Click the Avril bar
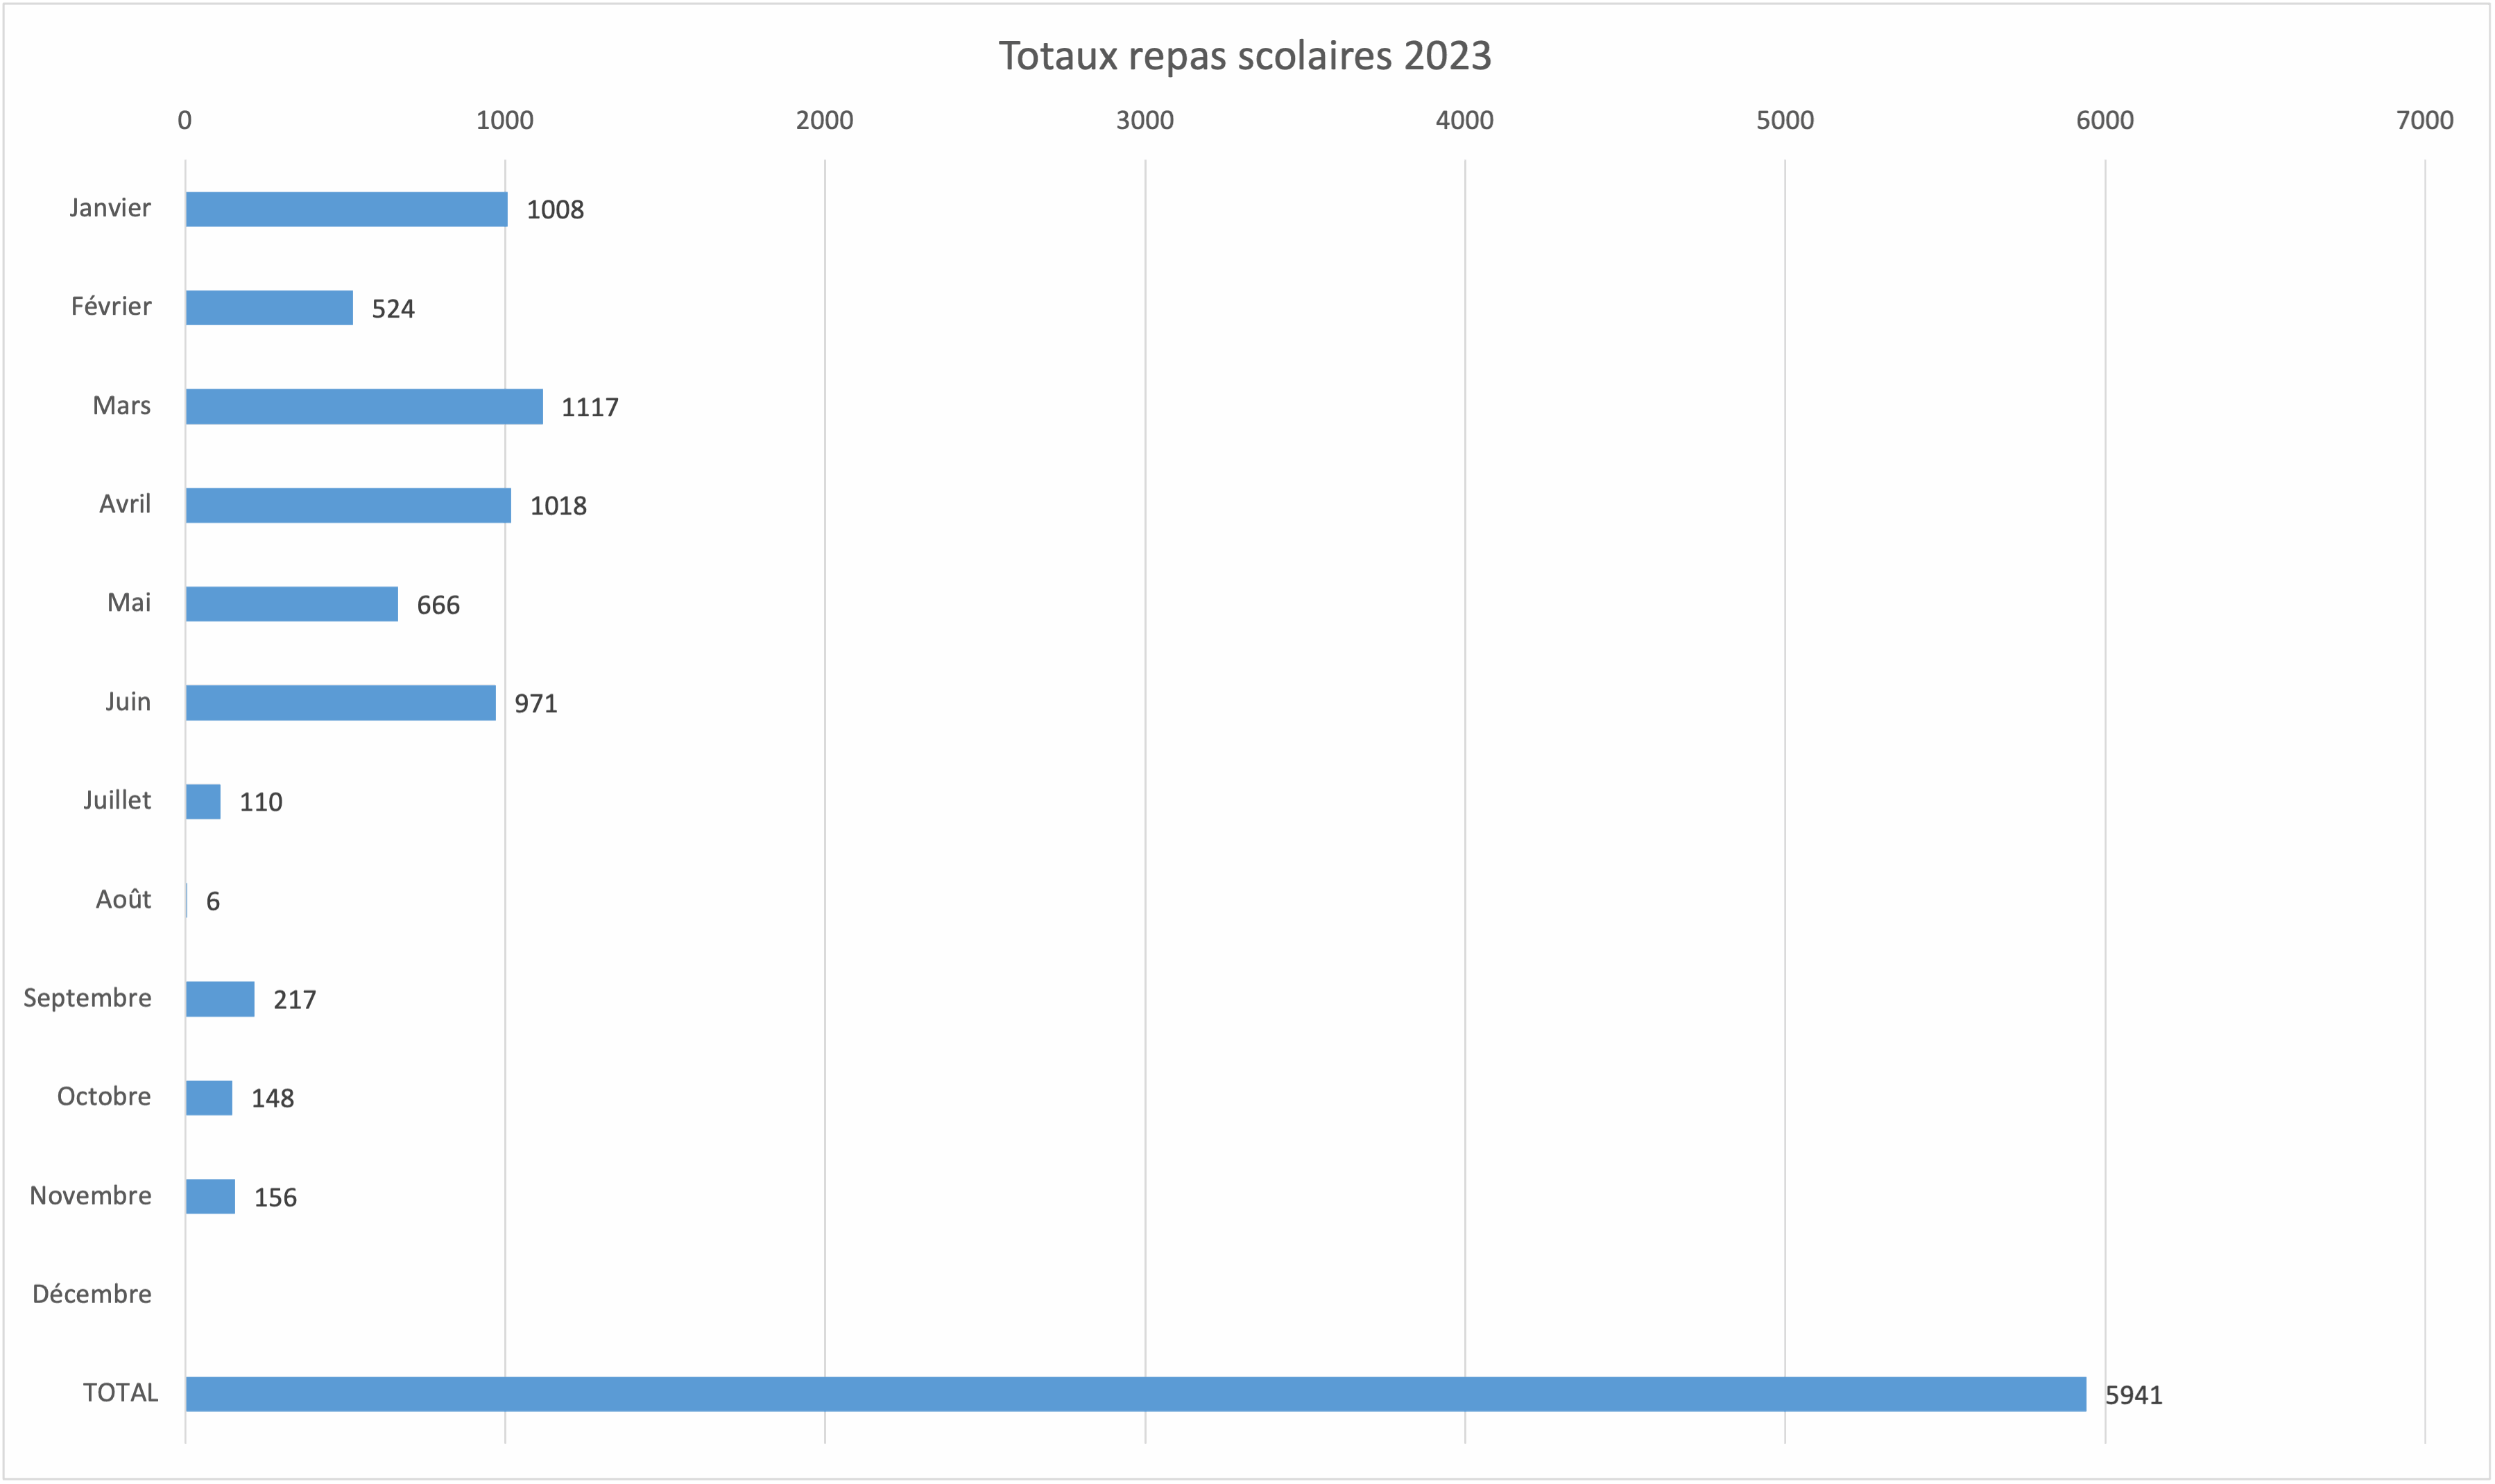2495x1484 pixels. pos(348,505)
